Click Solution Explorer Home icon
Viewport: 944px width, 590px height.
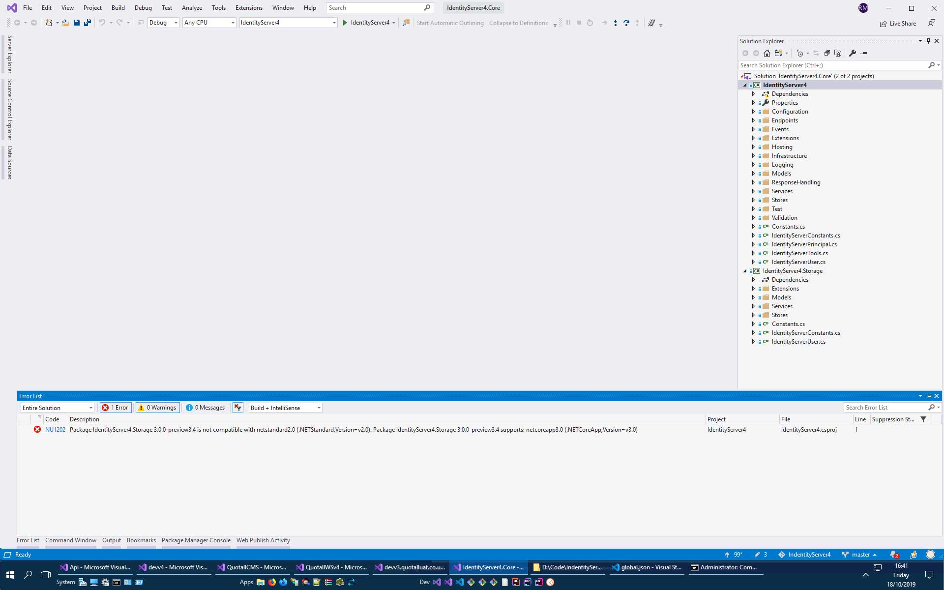click(767, 53)
